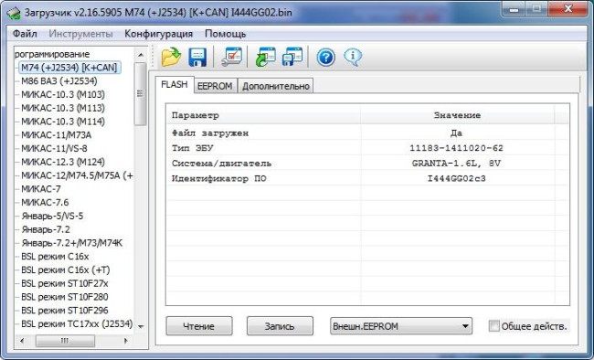Click the value I444GG02c3

point(457,178)
